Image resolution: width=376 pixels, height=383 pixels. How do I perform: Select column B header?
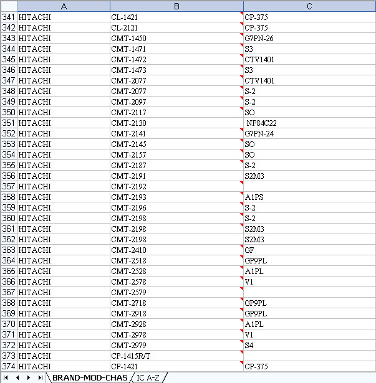click(x=176, y=6)
